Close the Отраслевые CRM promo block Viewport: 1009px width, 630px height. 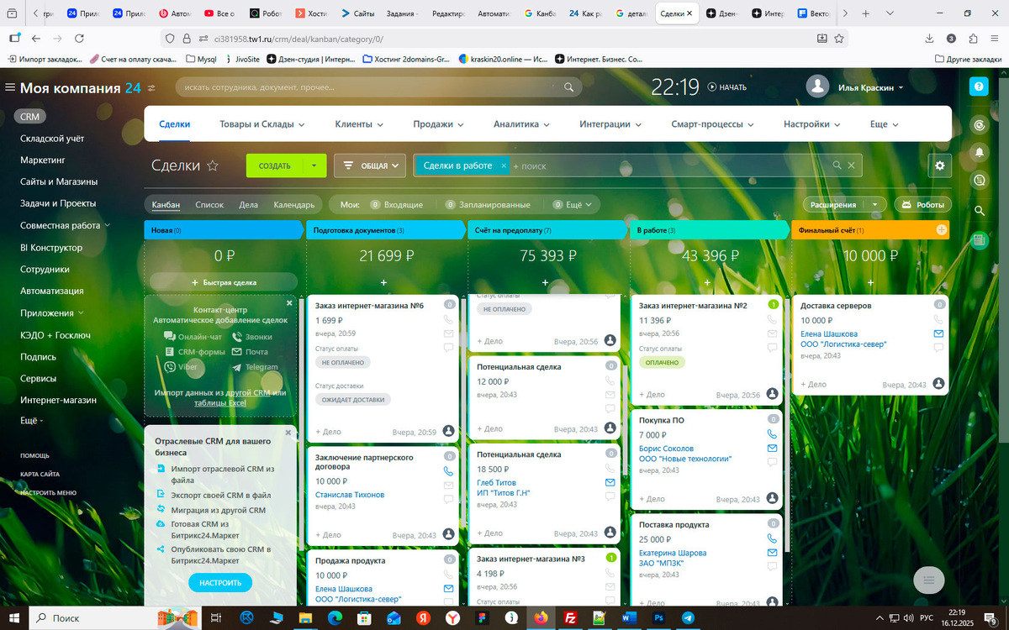coord(288,433)
